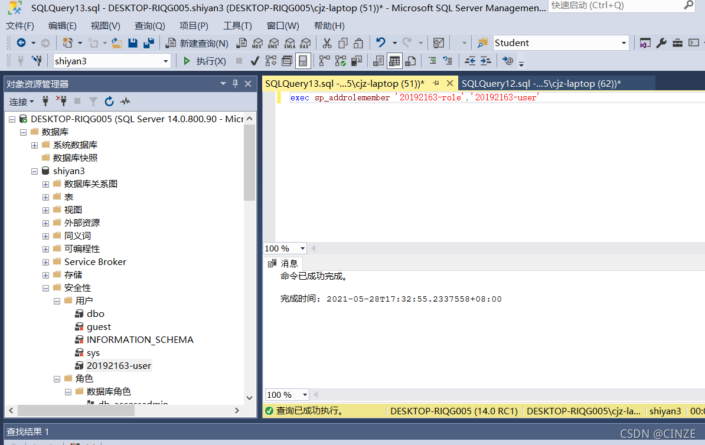Parse query with the checkmark icon
This screenshot has width=705, height=445.
[254, 61]
